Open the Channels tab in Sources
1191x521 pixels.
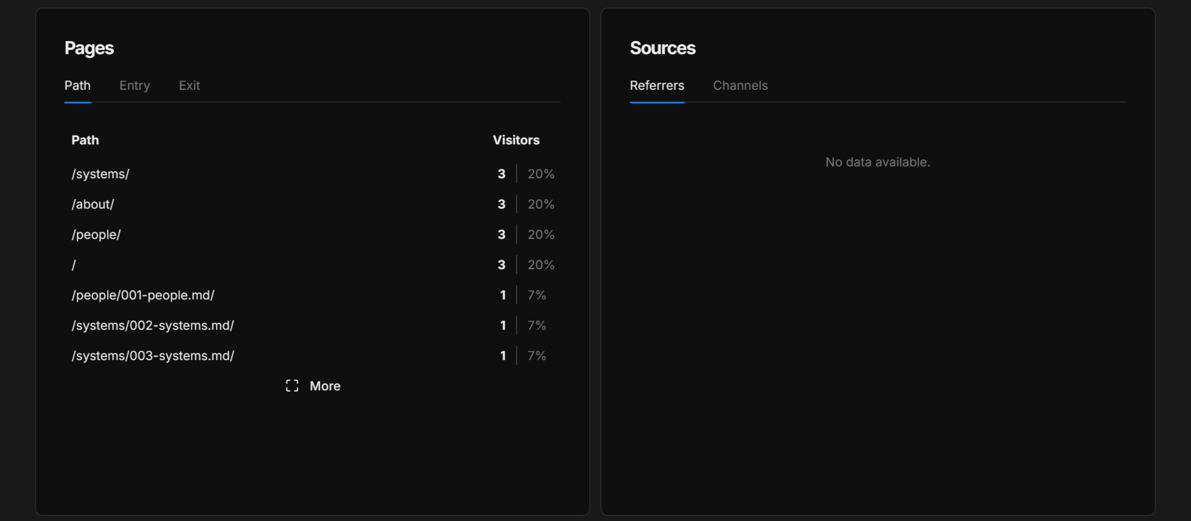coord(740,86)
